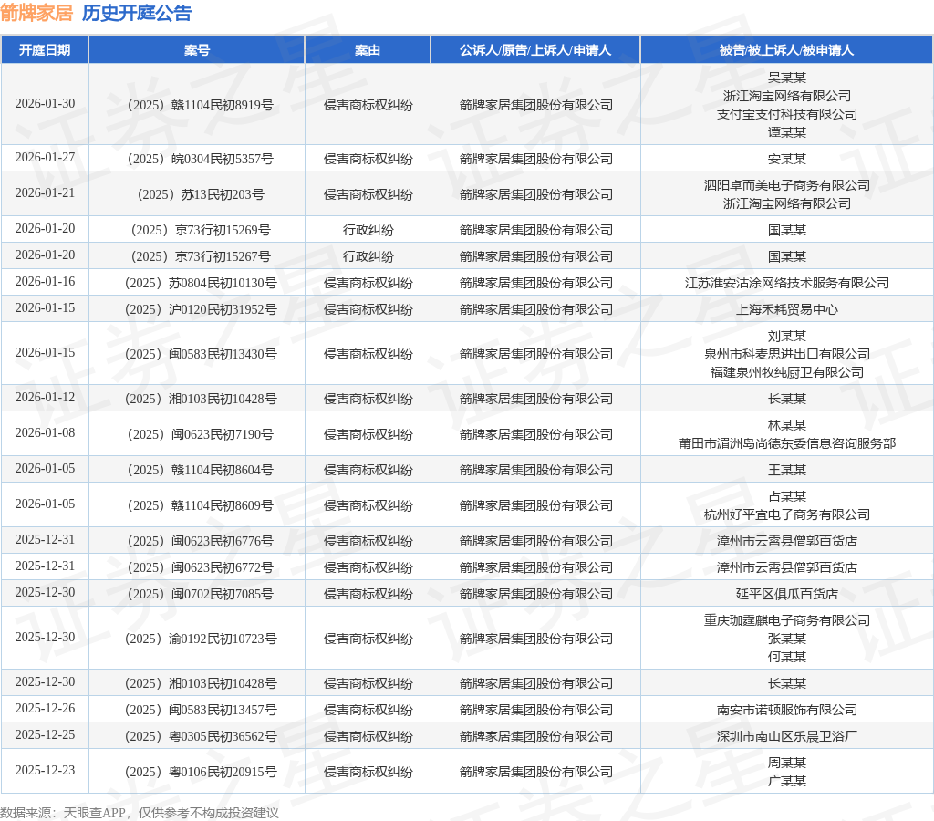Click defendant 泉州市科麦思进出口有限公司
934x821 pixels.
pos(787,354)
